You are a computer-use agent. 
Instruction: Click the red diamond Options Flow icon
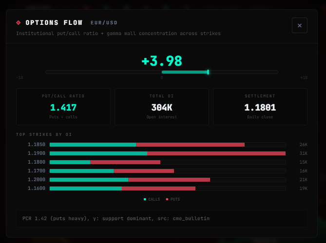pyautogui.click(x=19, y=23)
